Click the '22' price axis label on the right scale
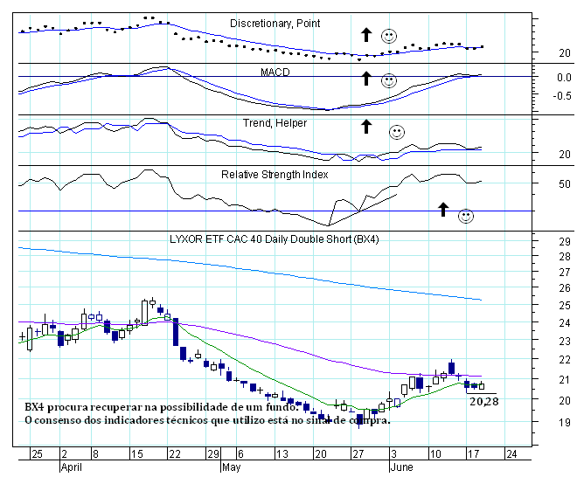 coord(565,360)
